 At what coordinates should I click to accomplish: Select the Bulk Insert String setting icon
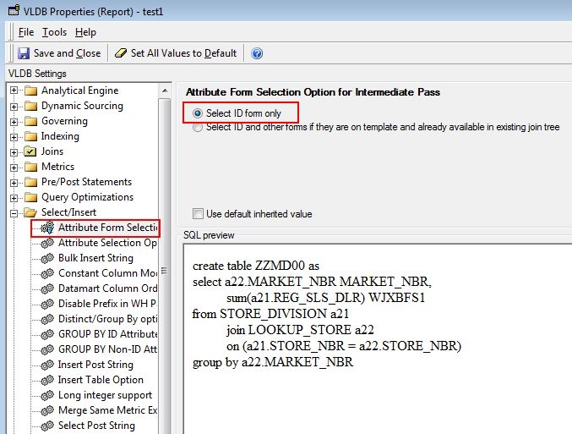pyautogui.click(x=47, y=258)
